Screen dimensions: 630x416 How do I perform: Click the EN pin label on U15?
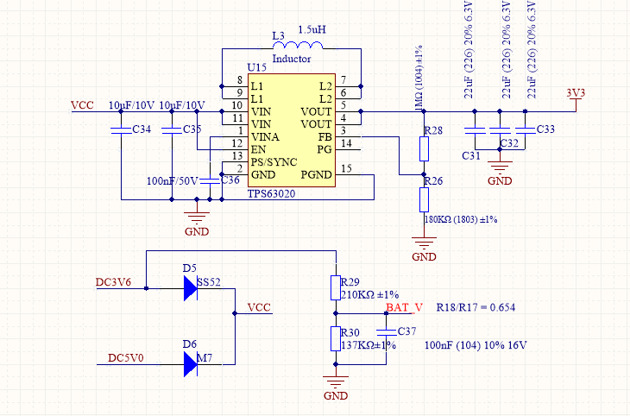(258, 149)
